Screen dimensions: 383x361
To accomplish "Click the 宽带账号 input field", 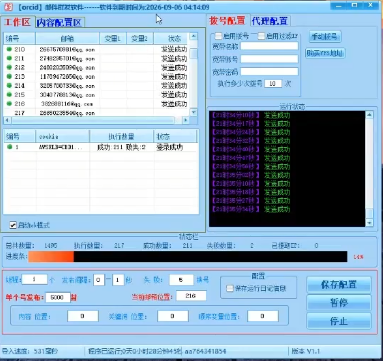I will (269, 59).
